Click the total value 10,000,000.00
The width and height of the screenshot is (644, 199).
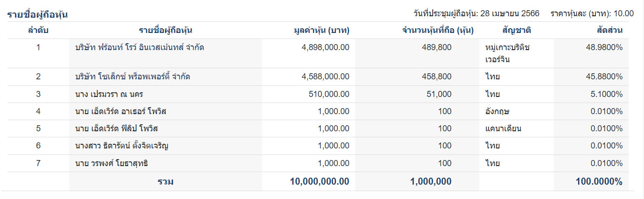319,181
